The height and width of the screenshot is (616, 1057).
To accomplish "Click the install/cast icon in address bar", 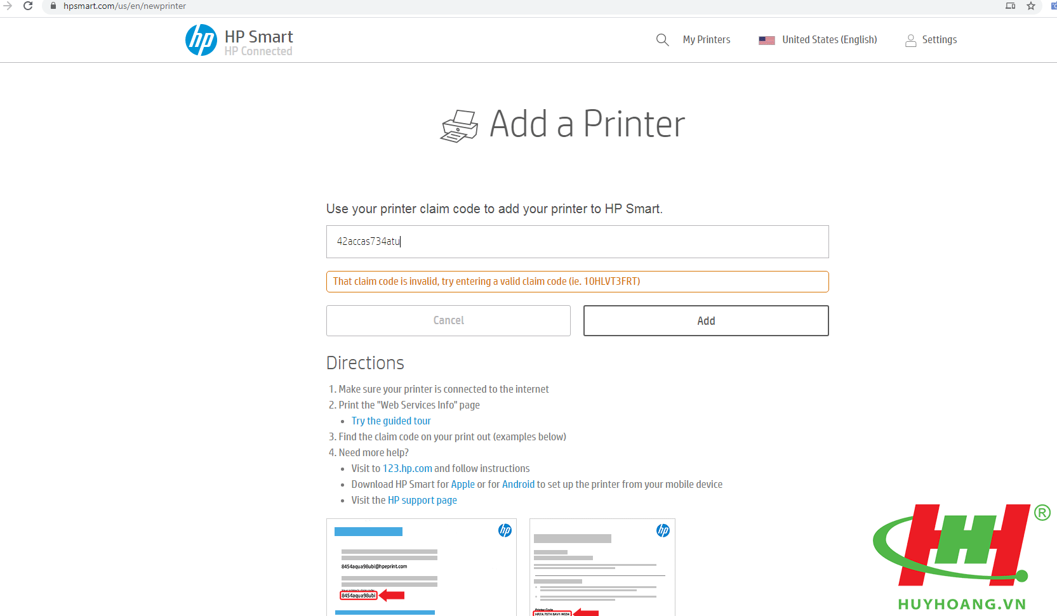I will (1011, 6).
